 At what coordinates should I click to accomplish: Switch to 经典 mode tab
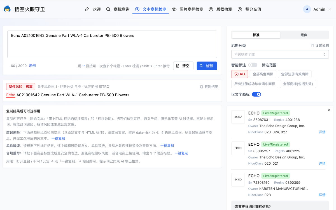(x=304, y=35)
